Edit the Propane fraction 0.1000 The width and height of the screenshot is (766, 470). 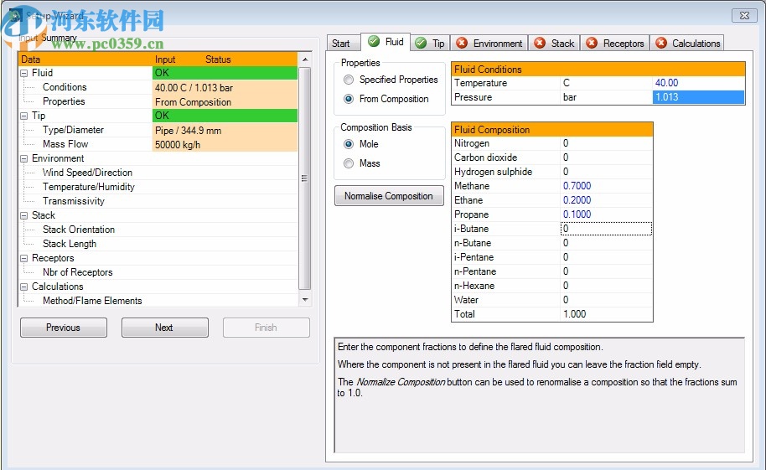point(606,214)
